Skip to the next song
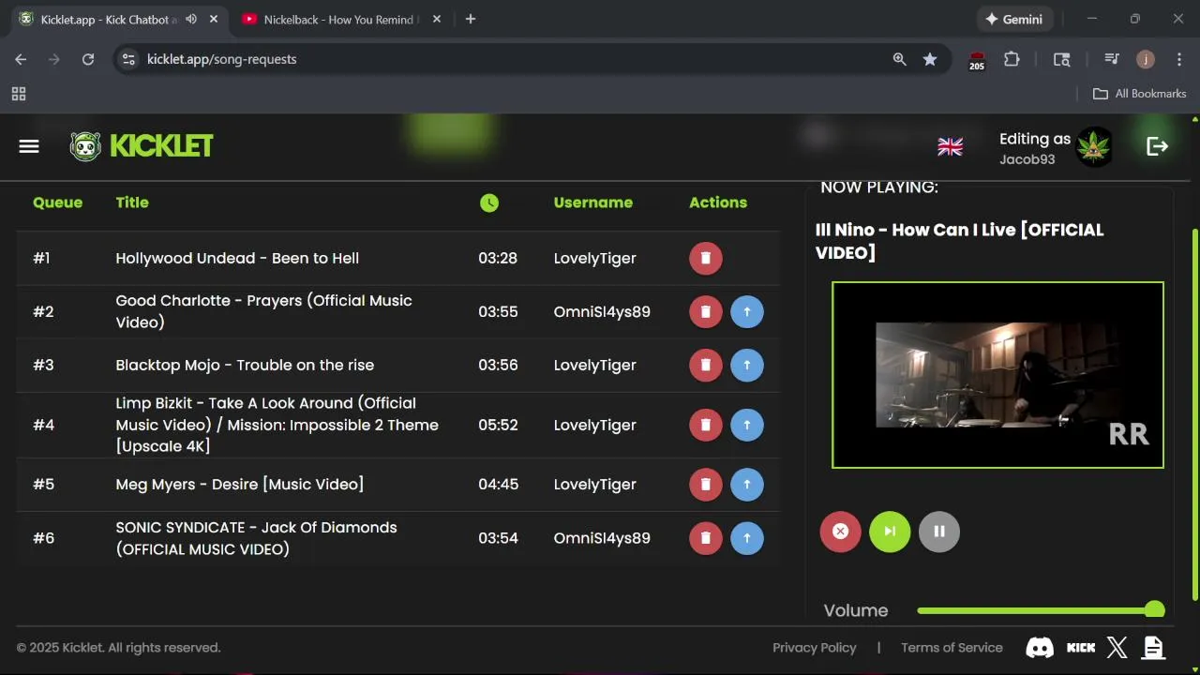1200x675 pixels. pos(890,532)
